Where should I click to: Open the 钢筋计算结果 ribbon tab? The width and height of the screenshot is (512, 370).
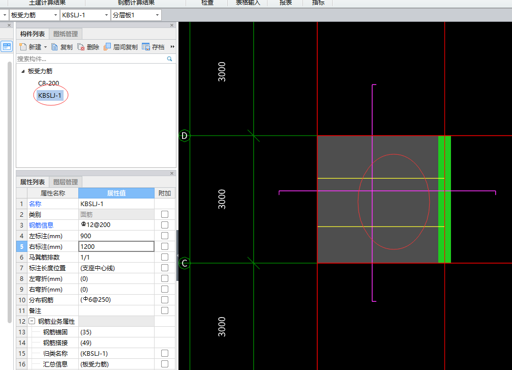pyautogui.click(x=136, y=3)
